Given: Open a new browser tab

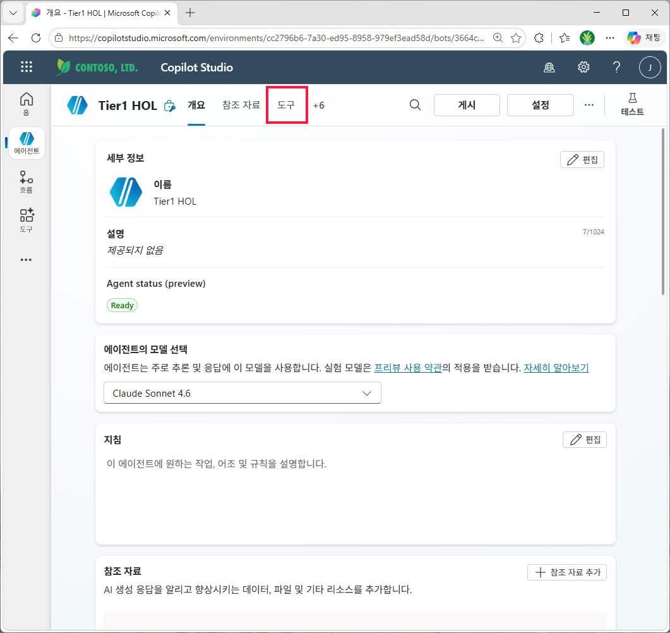Looking at the screenshot, I should (190, 13).
